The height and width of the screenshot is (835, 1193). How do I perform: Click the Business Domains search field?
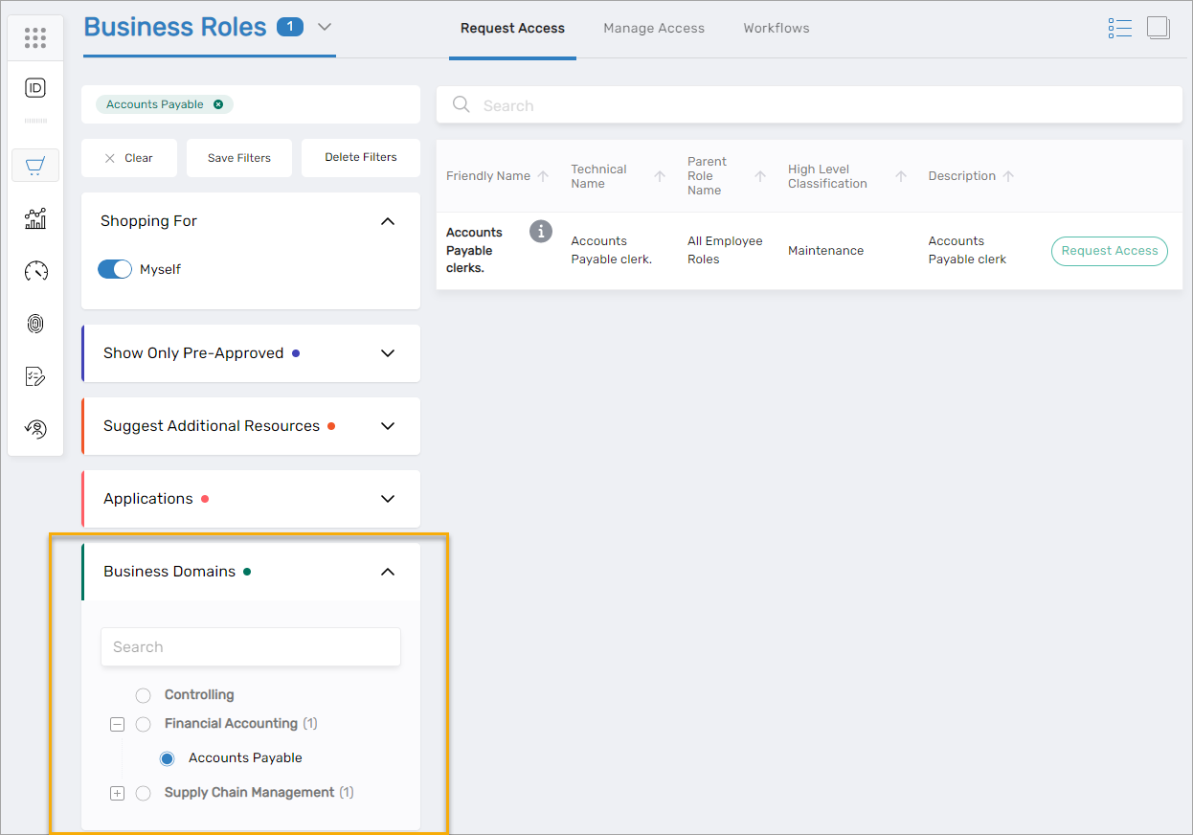[250, 646]
